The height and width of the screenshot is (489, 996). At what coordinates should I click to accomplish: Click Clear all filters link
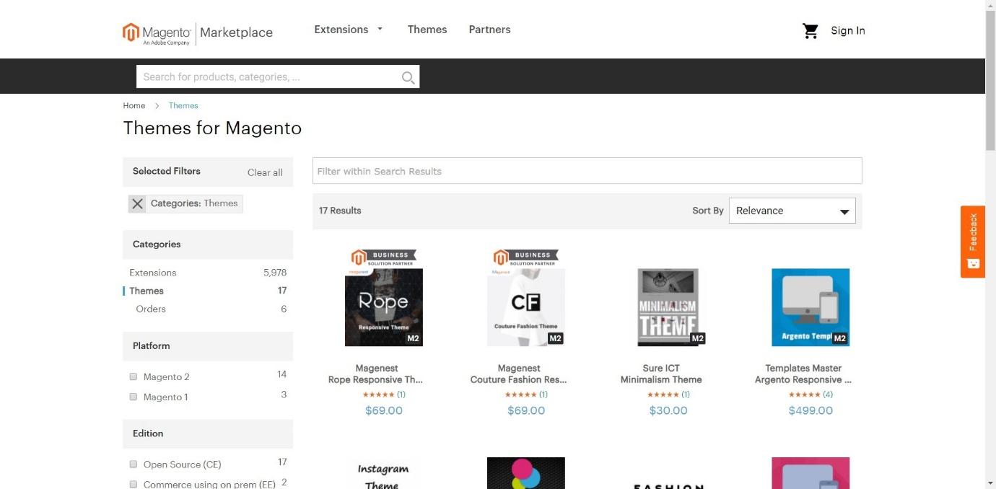pos(265,172)
